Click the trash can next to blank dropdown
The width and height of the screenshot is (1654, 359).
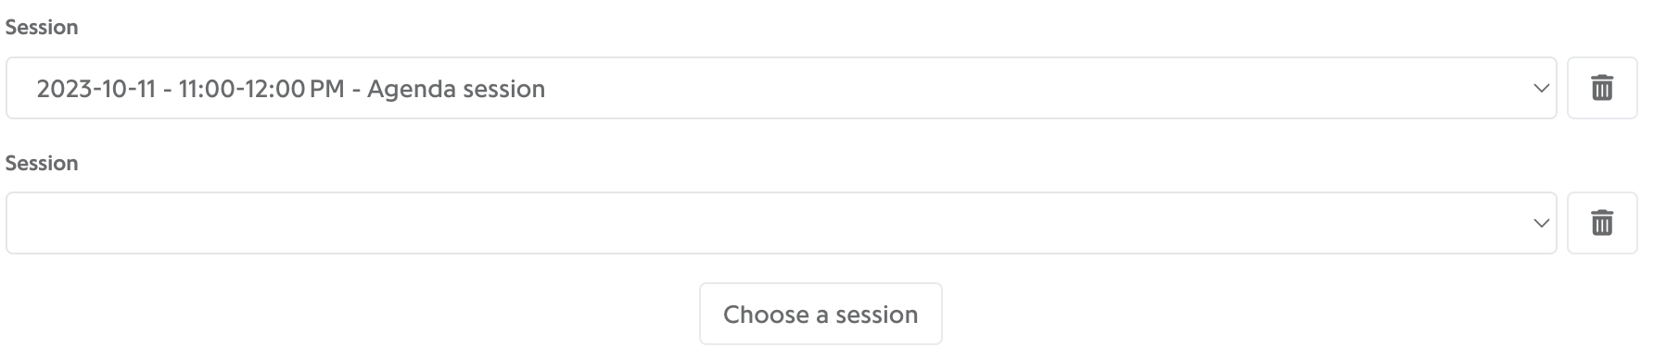pos(1602,223)
